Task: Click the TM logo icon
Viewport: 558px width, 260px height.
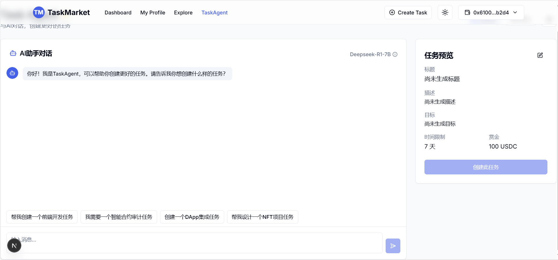Action: point(39,12)
